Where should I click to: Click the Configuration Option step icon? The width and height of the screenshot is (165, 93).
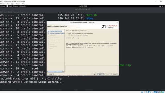pyautogui.click(x=48, y=31)
